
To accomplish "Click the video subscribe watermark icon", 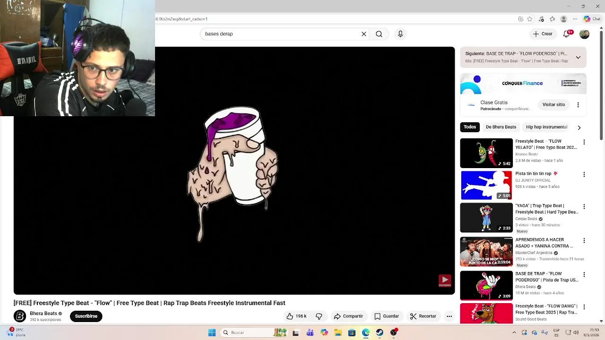I will 445,281.
